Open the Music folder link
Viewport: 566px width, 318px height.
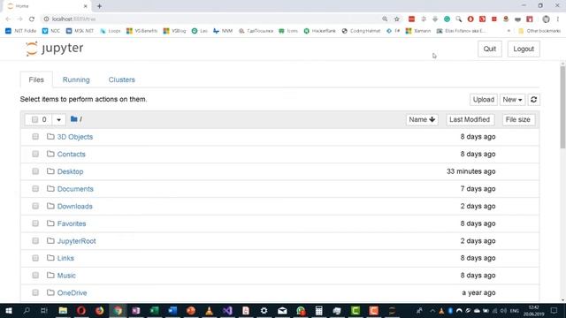[x=66, y=276]
